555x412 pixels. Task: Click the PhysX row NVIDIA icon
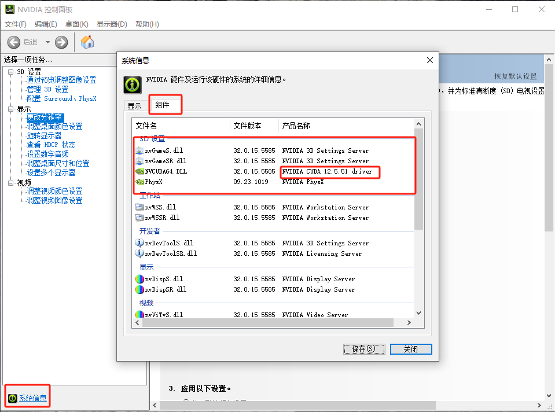point(139,182)
